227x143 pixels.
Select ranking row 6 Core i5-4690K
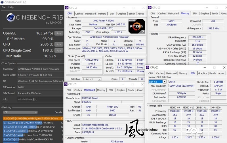click(x=33, y=139)
